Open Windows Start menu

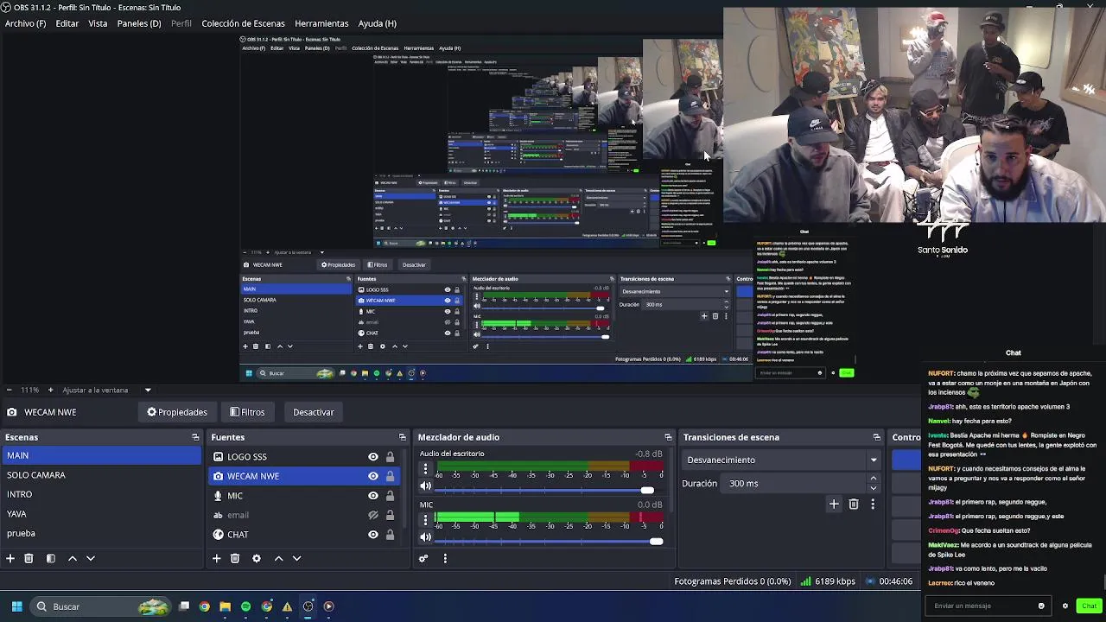click(16, 606)
